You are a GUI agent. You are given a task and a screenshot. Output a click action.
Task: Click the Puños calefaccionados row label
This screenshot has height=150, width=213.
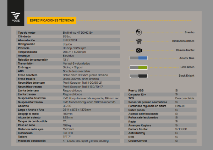tap(143, 118)
